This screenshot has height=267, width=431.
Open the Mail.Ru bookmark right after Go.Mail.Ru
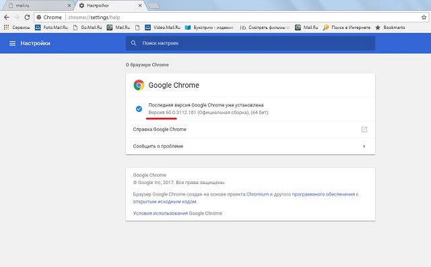click(119, 27)
